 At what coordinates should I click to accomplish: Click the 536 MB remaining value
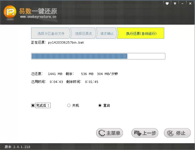click(87, 74)
